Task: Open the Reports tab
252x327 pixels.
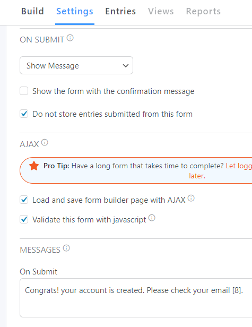Action: pos(203,11)
